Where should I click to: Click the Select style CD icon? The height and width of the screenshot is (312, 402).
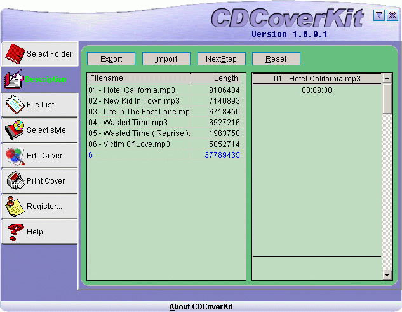pyautogui.click(x=15, y=130)
